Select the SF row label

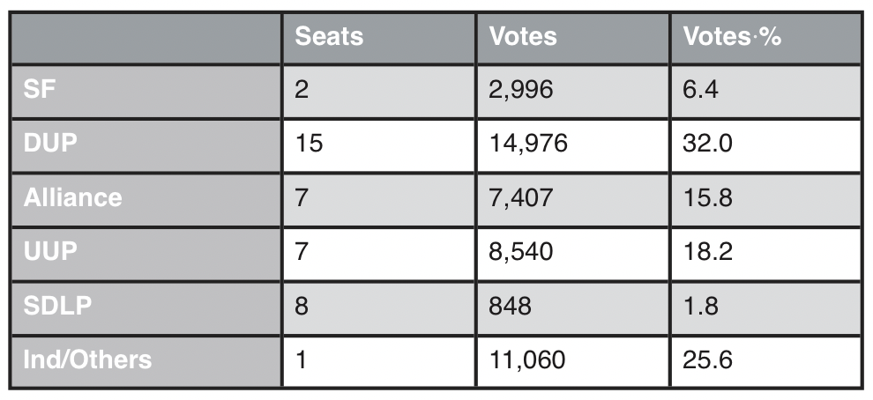(x=40, y=91)
